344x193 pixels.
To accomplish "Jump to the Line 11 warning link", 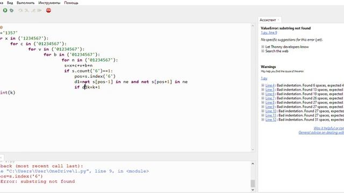I will click(271, 115).
